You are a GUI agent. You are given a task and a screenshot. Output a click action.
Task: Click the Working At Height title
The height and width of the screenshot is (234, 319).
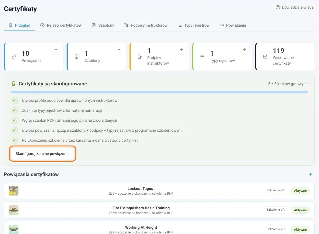click(x=141, y=227)
